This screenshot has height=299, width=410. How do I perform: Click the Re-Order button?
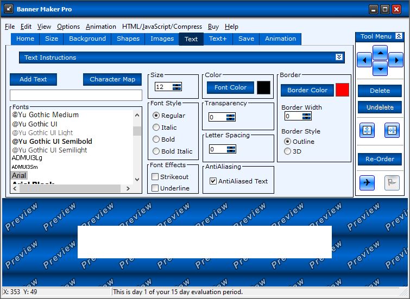point(380,159)
